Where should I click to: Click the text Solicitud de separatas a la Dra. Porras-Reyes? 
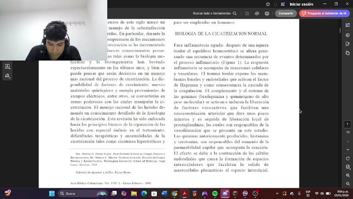pos(103,172)
